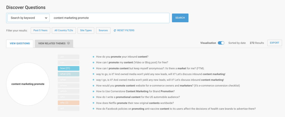Open question about promoting your inbound content
This screenshot has height=117, width=285.
point(122,57)
